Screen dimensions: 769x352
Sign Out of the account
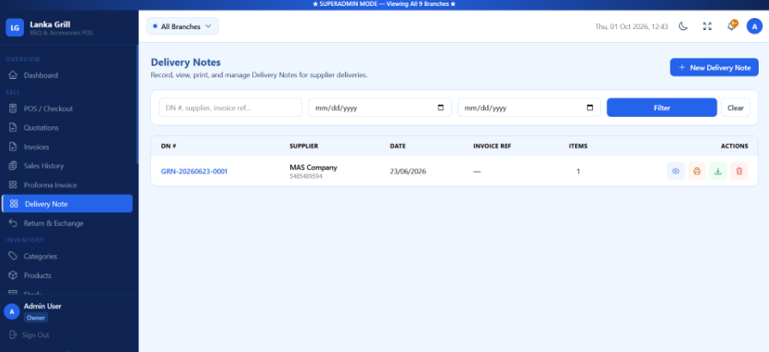pos(29,335)
